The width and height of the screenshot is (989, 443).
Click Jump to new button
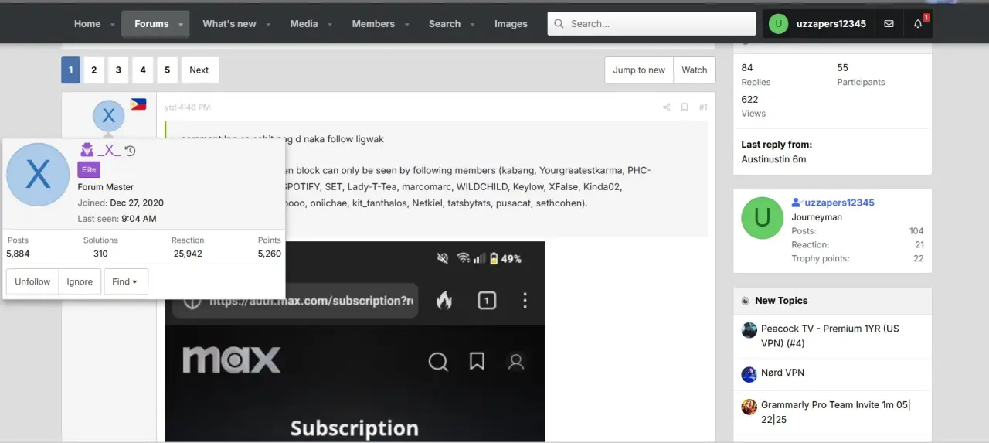639,70
